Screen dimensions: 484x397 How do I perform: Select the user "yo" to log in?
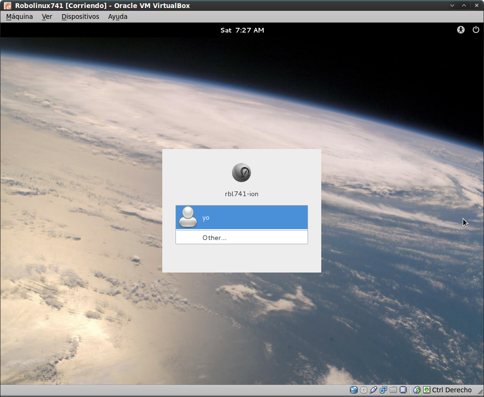point(242,217)
